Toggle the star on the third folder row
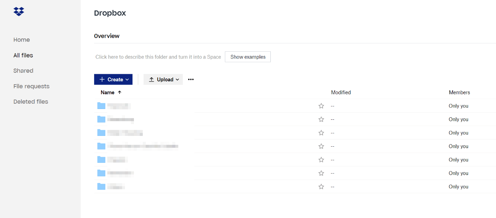Image resolution: width=496 pixels, height=218 pixels. point(321,133)
